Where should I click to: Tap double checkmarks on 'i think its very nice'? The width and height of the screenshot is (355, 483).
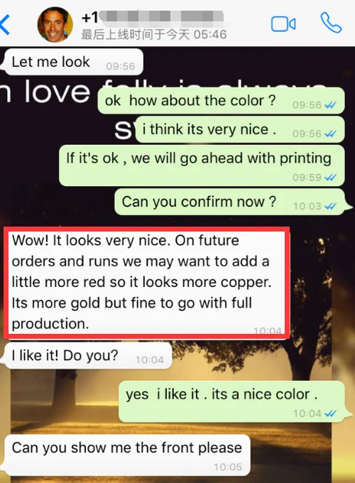330,134
